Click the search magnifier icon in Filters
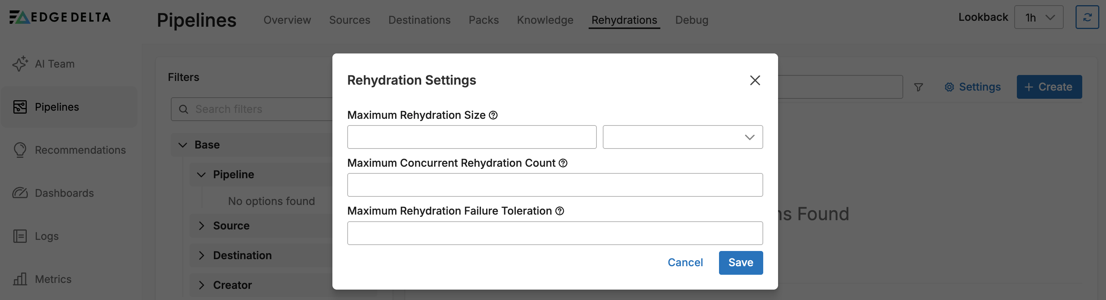The image size is (1106, 300). coord(184,110)
